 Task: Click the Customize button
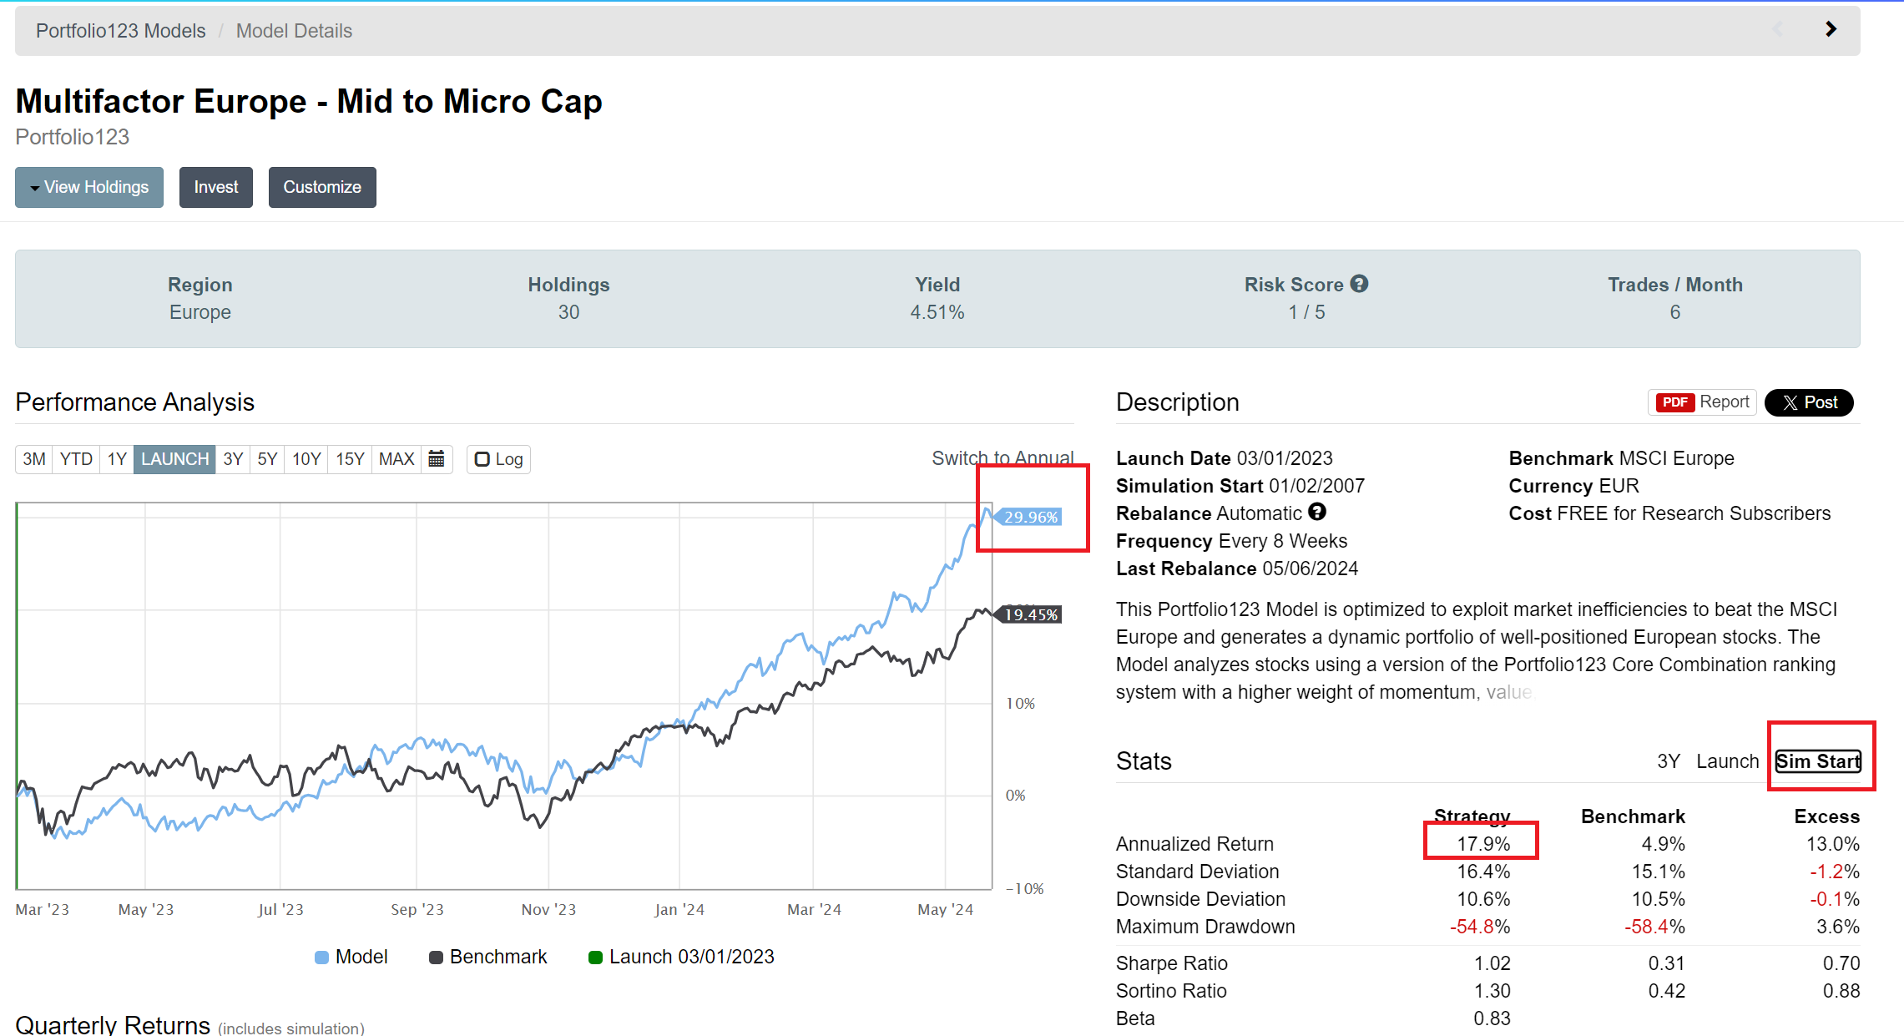pos(321,187)
